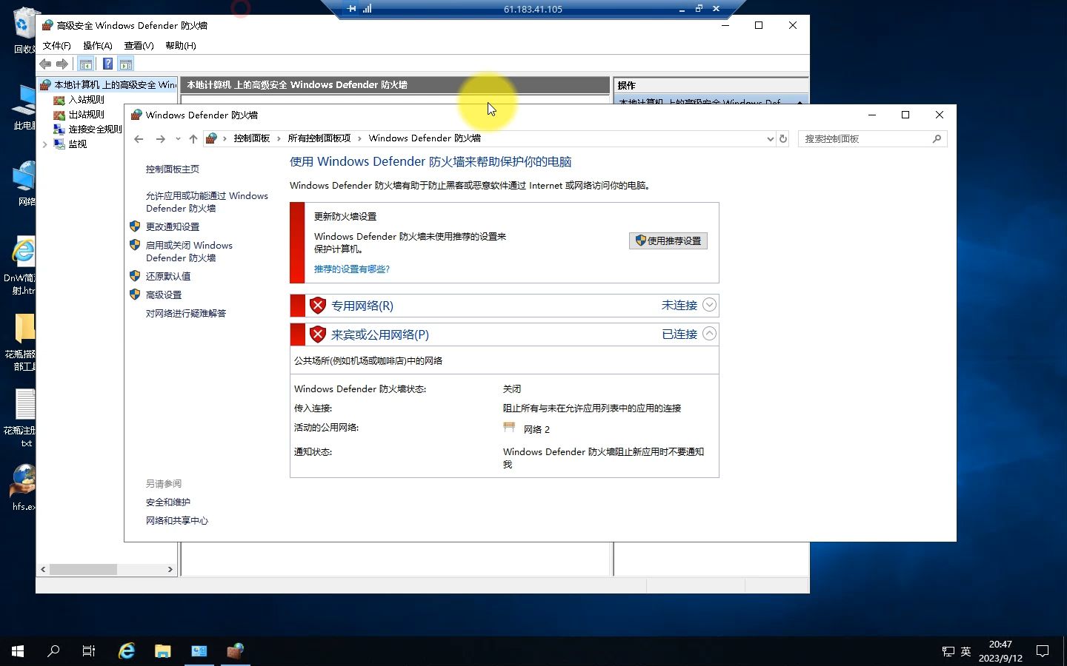Open 更改通知设置 link

(x=173, y=227)
